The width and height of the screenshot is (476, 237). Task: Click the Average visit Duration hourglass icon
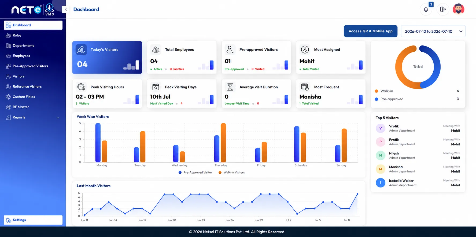click(x=230, y=87)
